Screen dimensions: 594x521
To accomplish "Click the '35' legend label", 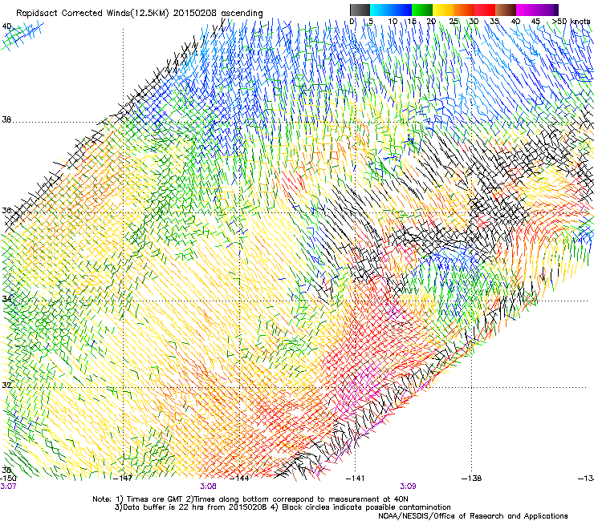I will [x=494, y=22].
